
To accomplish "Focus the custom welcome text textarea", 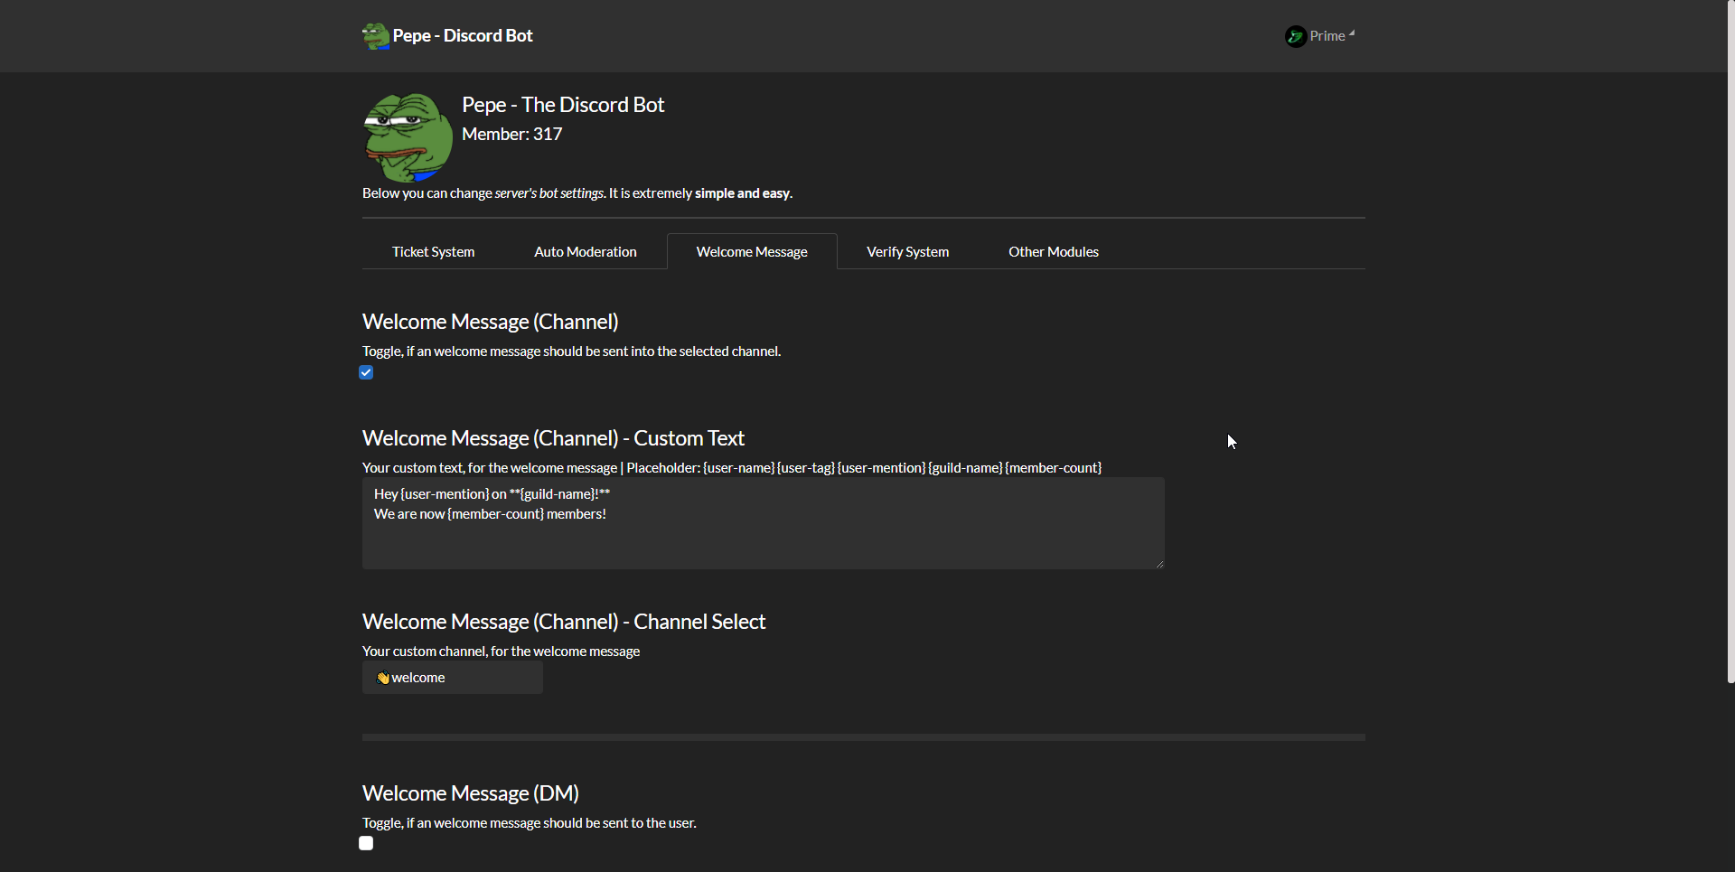I will pyautogui.click(x=764, y=523).
